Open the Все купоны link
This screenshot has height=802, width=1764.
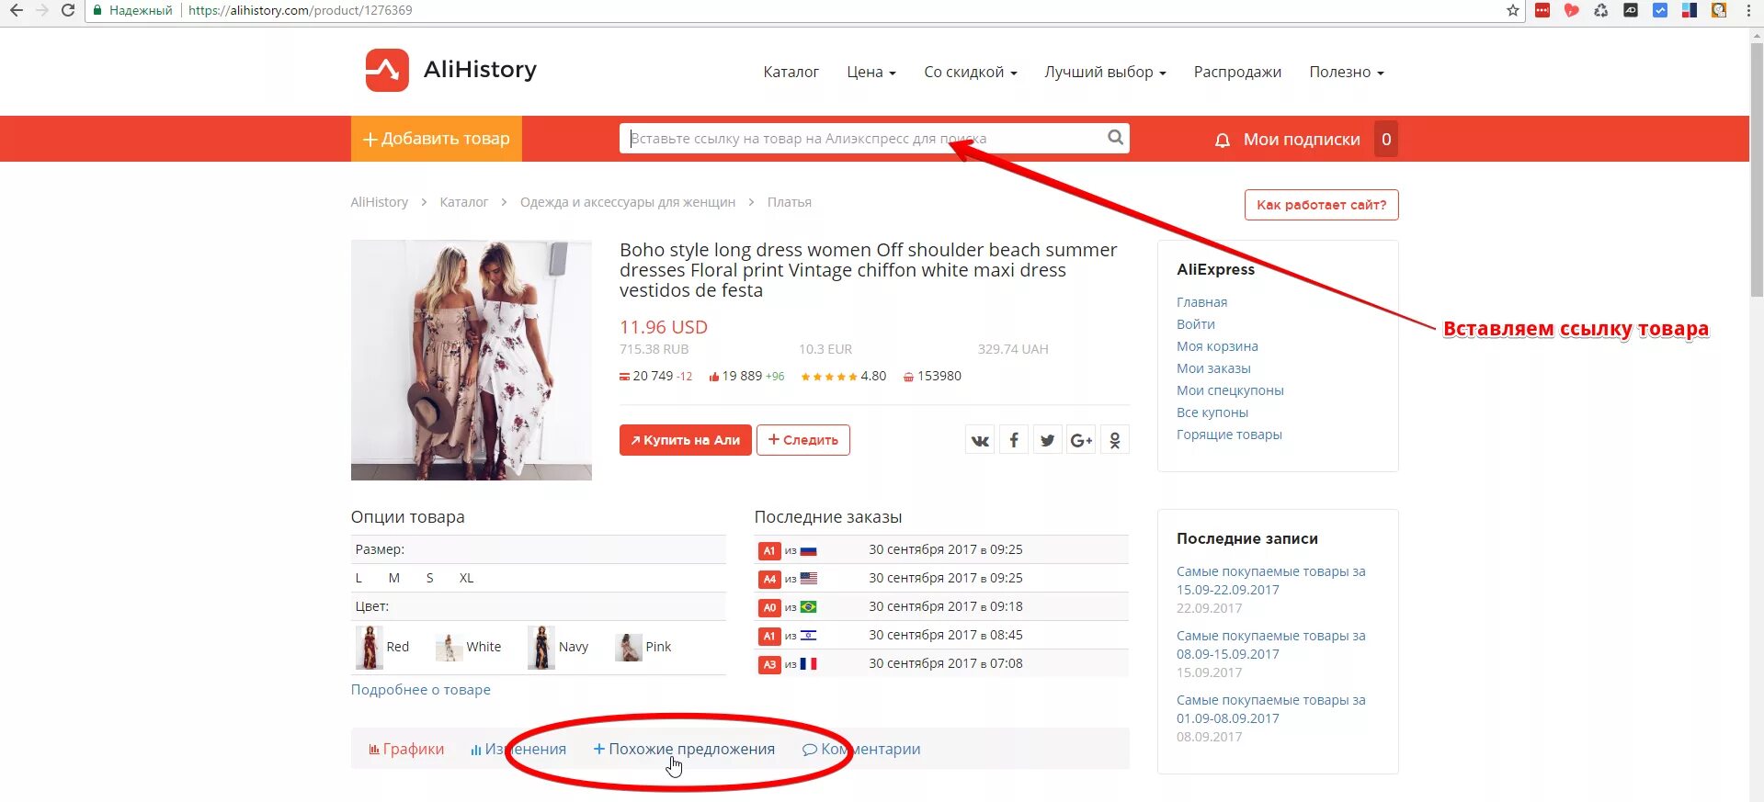1212,412
